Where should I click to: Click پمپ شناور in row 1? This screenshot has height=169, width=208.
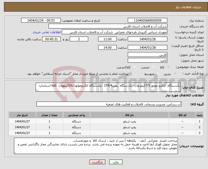coord(129,121)
